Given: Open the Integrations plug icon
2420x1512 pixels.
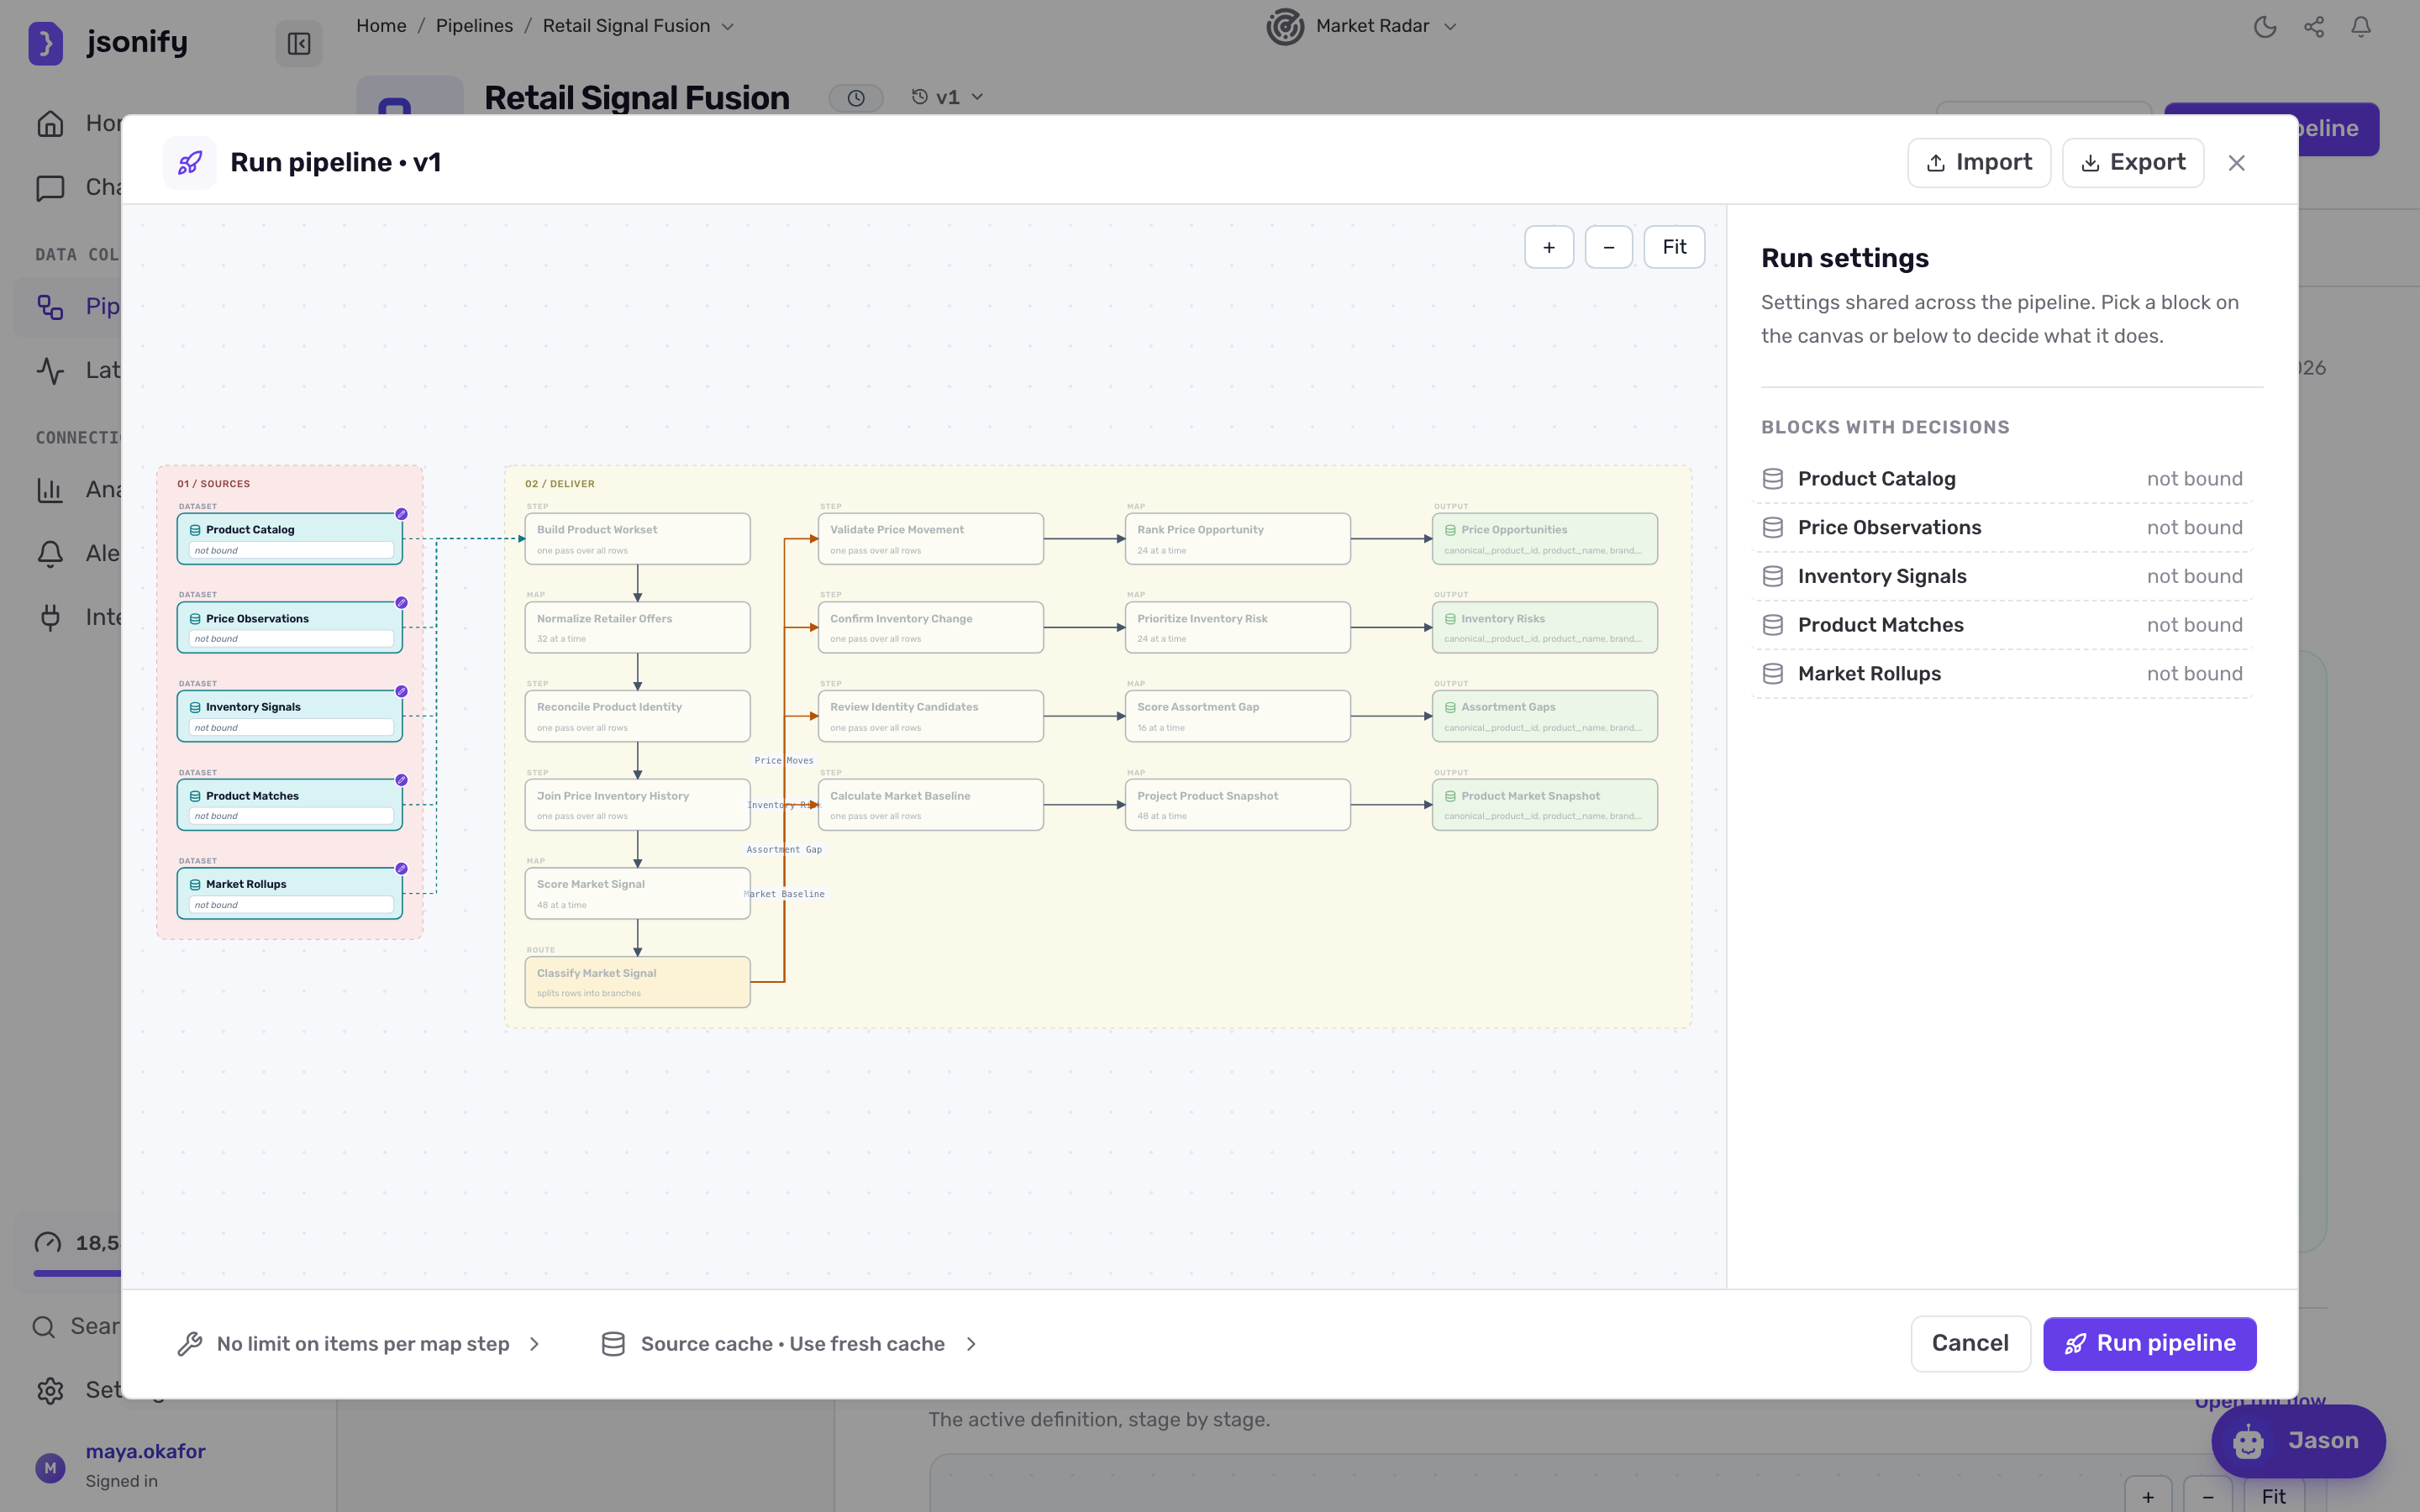Looking at the screenshot, I should pyautogui.click(x=50, y=617).
